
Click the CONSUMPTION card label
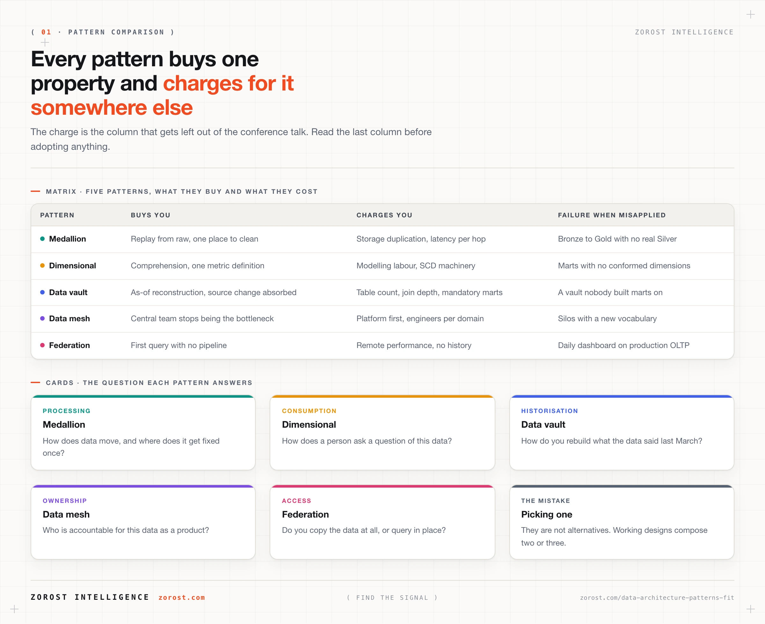309,411
